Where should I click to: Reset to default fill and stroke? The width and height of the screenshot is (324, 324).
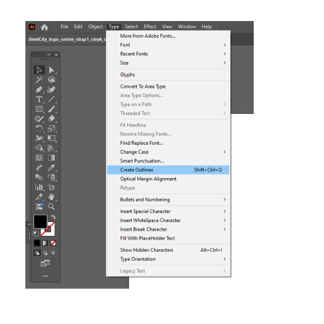[36, 233]
